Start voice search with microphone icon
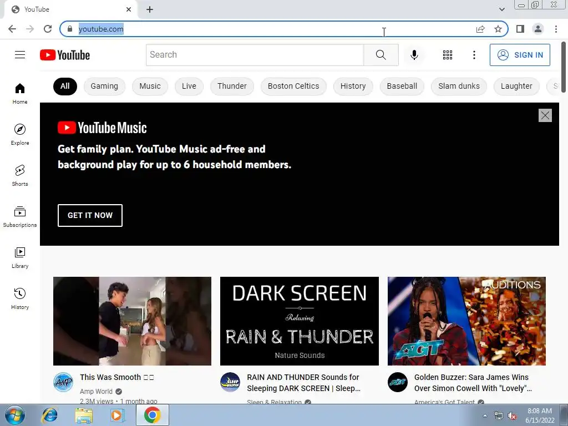This screenshot has height=426, width=568. [x=414, y=55]
